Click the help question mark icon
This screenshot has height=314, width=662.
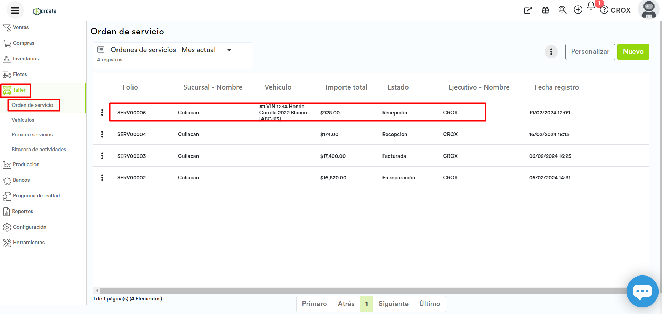tap(604, 10)
